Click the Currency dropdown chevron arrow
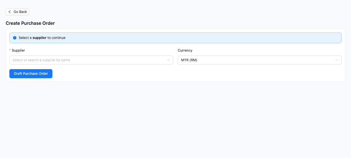This screenshot has height=158, width=351. point(337,60)
